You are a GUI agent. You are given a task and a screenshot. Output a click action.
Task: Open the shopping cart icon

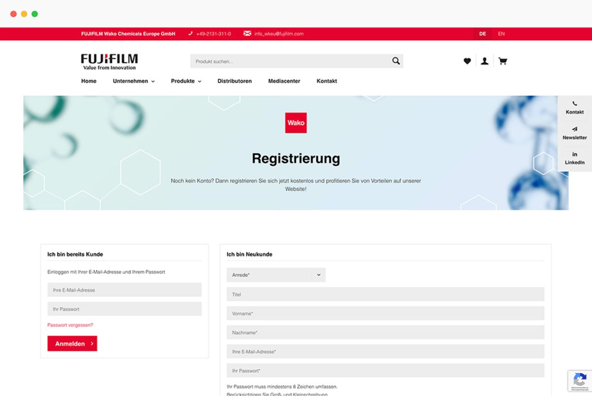tap(503, 61)
